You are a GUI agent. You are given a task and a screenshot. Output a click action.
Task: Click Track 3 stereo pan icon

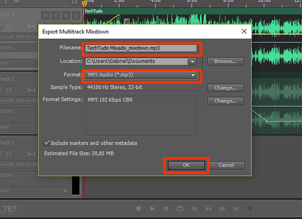click(x=32, y=154)
